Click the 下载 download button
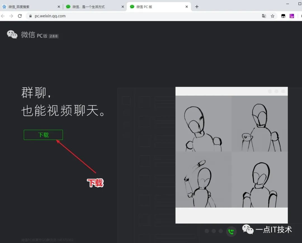The width and height of the screenshot is (302, 243). (43, 135)
